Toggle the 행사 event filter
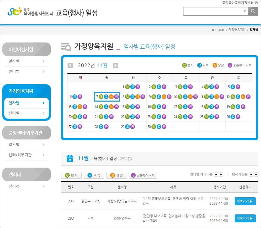Screen dimensions: 261x228 [x=71, y=175]
